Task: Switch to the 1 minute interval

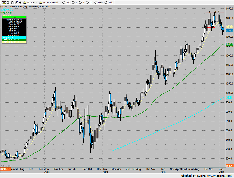Action: pos(74,2)
